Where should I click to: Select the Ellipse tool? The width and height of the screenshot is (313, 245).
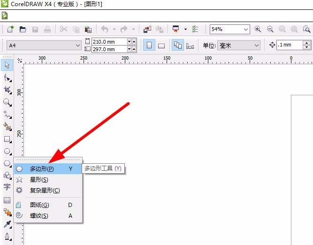(x=7, y=151)
